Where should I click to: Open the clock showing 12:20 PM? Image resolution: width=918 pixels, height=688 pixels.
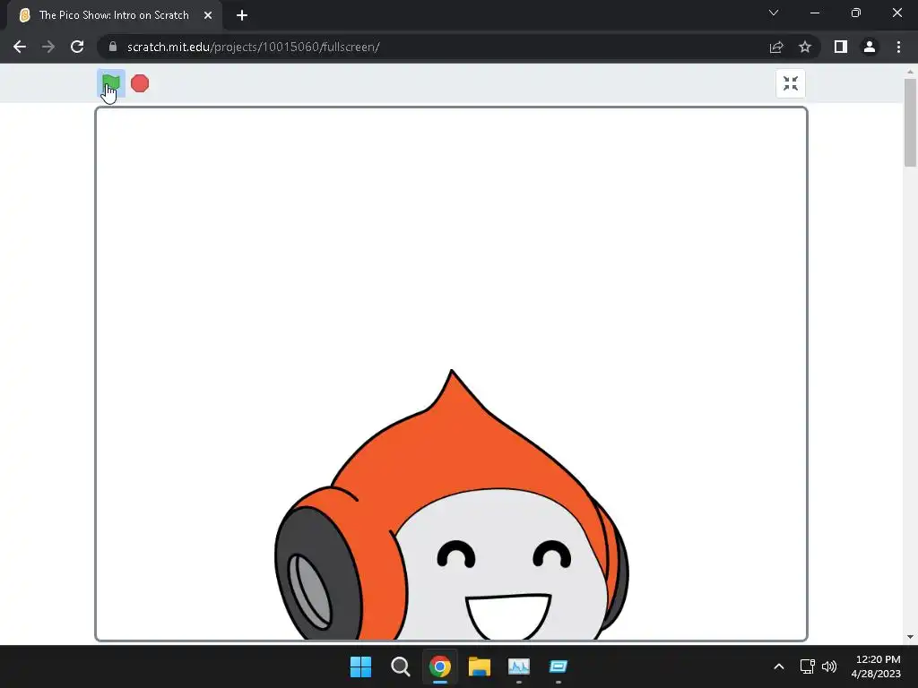pos(876,666)
